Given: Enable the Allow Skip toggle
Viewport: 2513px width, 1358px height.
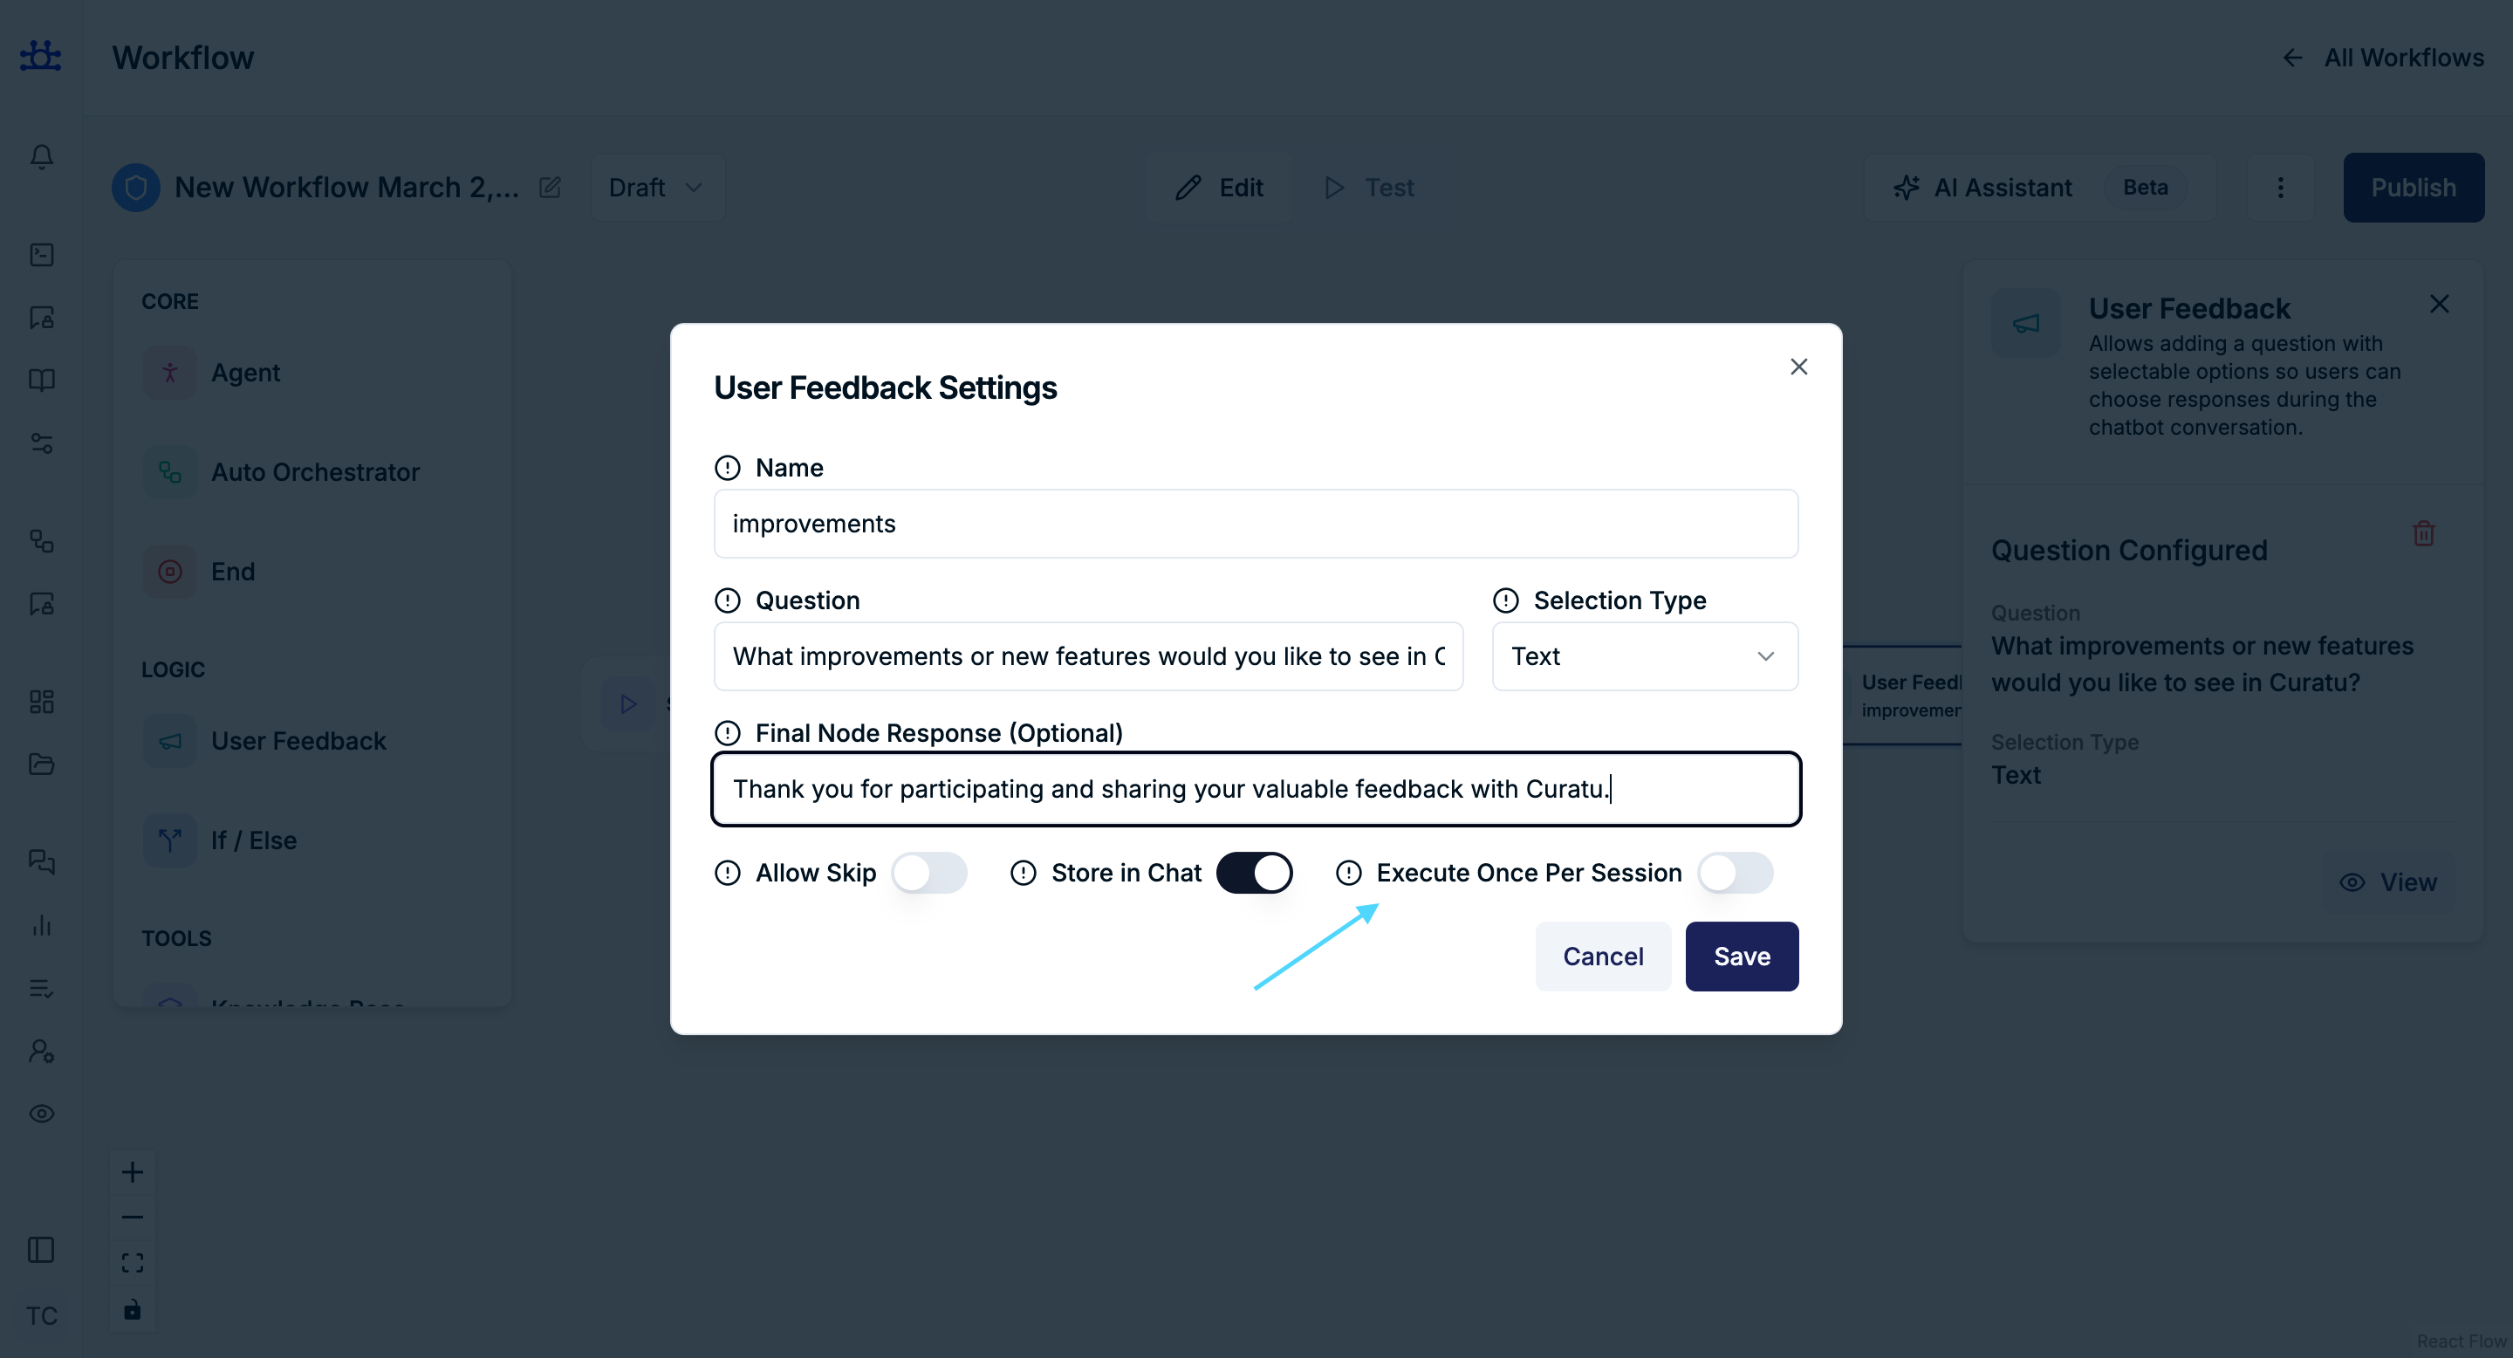Looking at the screenshot, I should click(928, 873).
